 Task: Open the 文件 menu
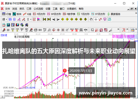7,9
